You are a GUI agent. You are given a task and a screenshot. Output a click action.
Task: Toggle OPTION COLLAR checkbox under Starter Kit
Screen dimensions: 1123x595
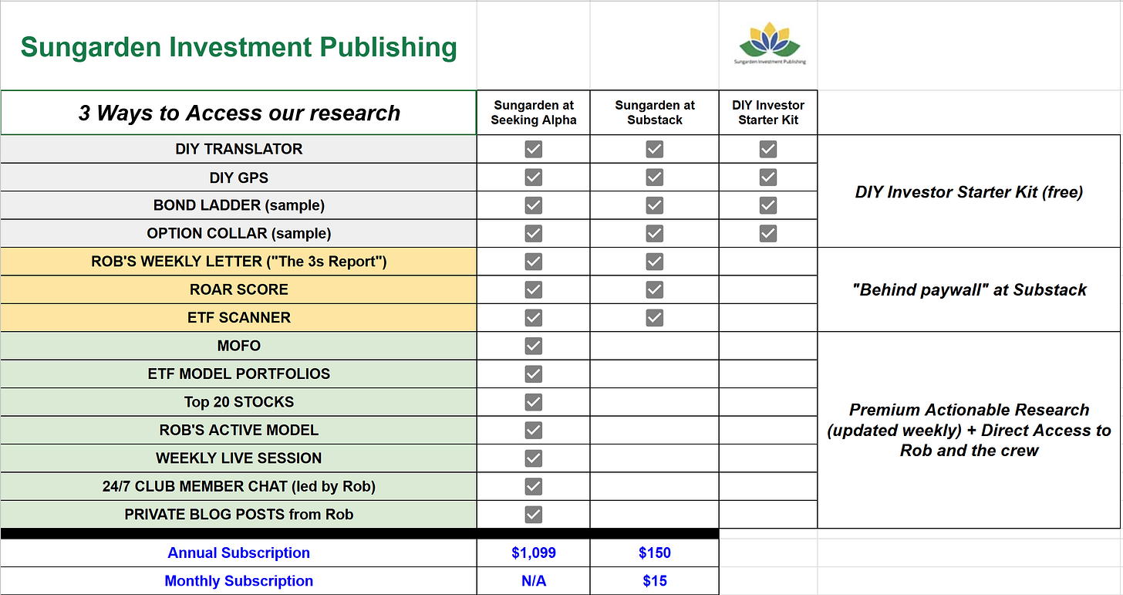click(768, 233)
